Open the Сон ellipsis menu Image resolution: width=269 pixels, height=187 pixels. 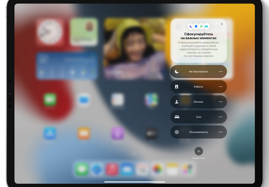[x=221, y=117]
